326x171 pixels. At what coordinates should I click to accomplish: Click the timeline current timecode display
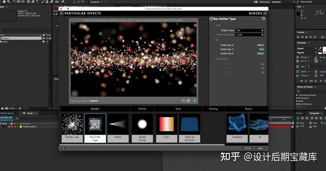point(6,117)
